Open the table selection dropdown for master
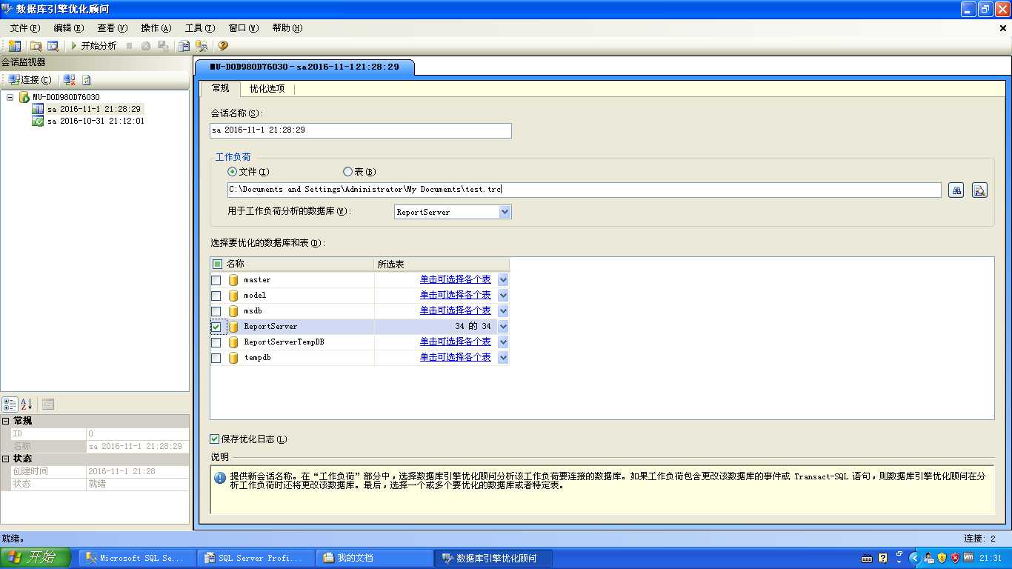This screenshot has width=1012, height=569. [503, 280]
